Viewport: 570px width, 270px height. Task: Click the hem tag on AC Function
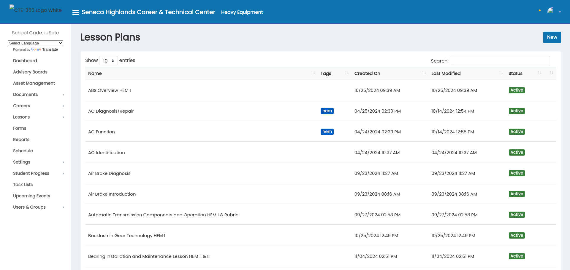[327, 132]
